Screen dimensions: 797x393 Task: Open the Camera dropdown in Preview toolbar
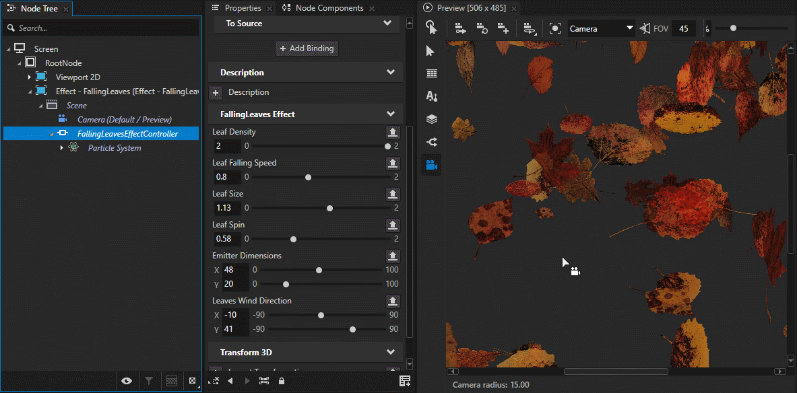click(x=600, y=28)
